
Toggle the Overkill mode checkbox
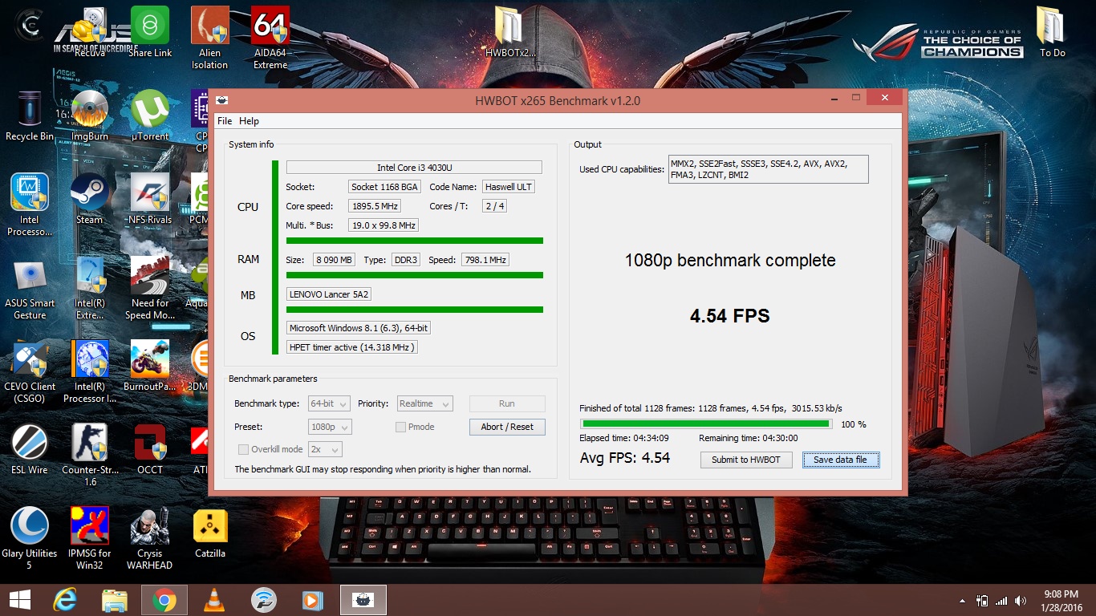(243, 449)
